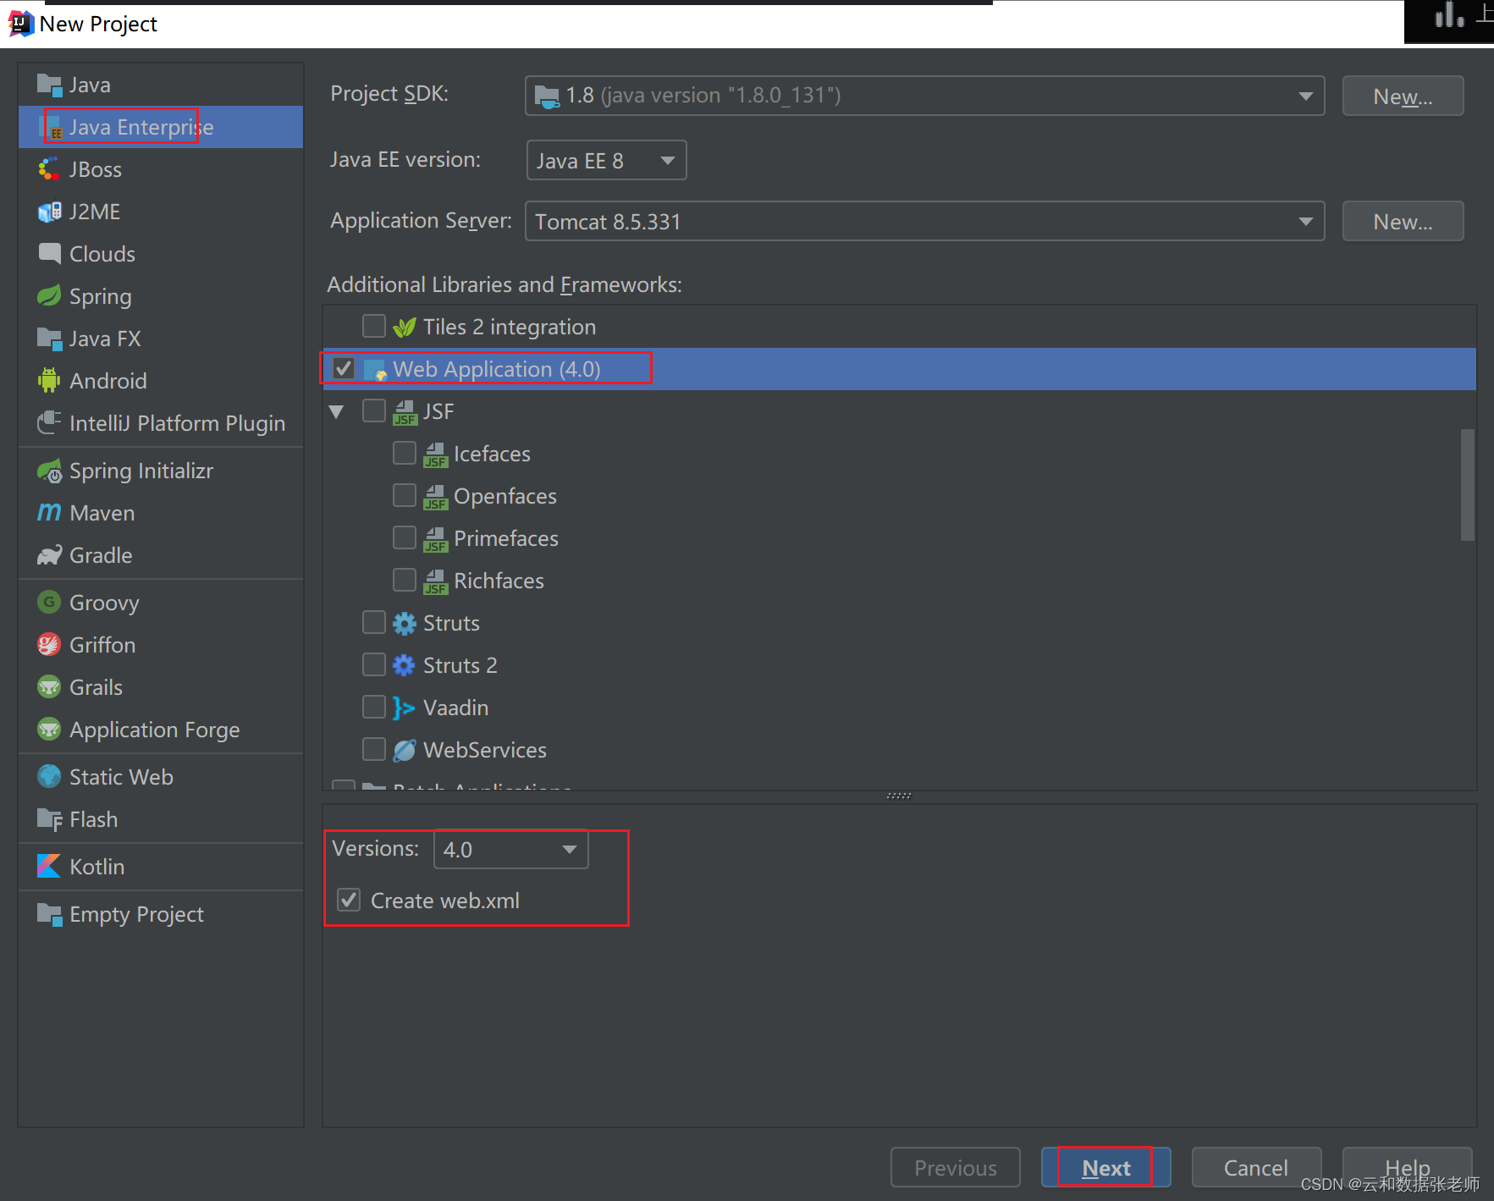Select Maven in project type list
Viewport: 1494px width, 1201px height.
pyautogui.click(x=161, y=513)
